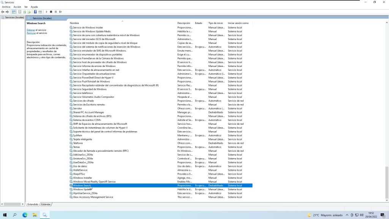Screen dimensions: 389x219
Task: Click the Restart service toolbar icon
Action: pyautogui.click(x=60, y=12)
